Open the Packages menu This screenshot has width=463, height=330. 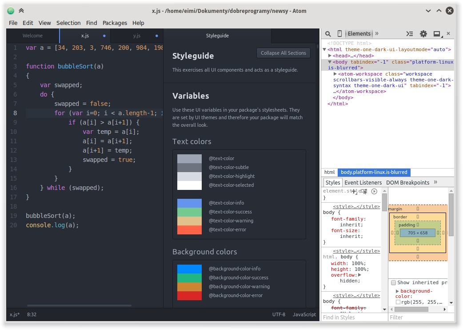click(x=115, y=23)
